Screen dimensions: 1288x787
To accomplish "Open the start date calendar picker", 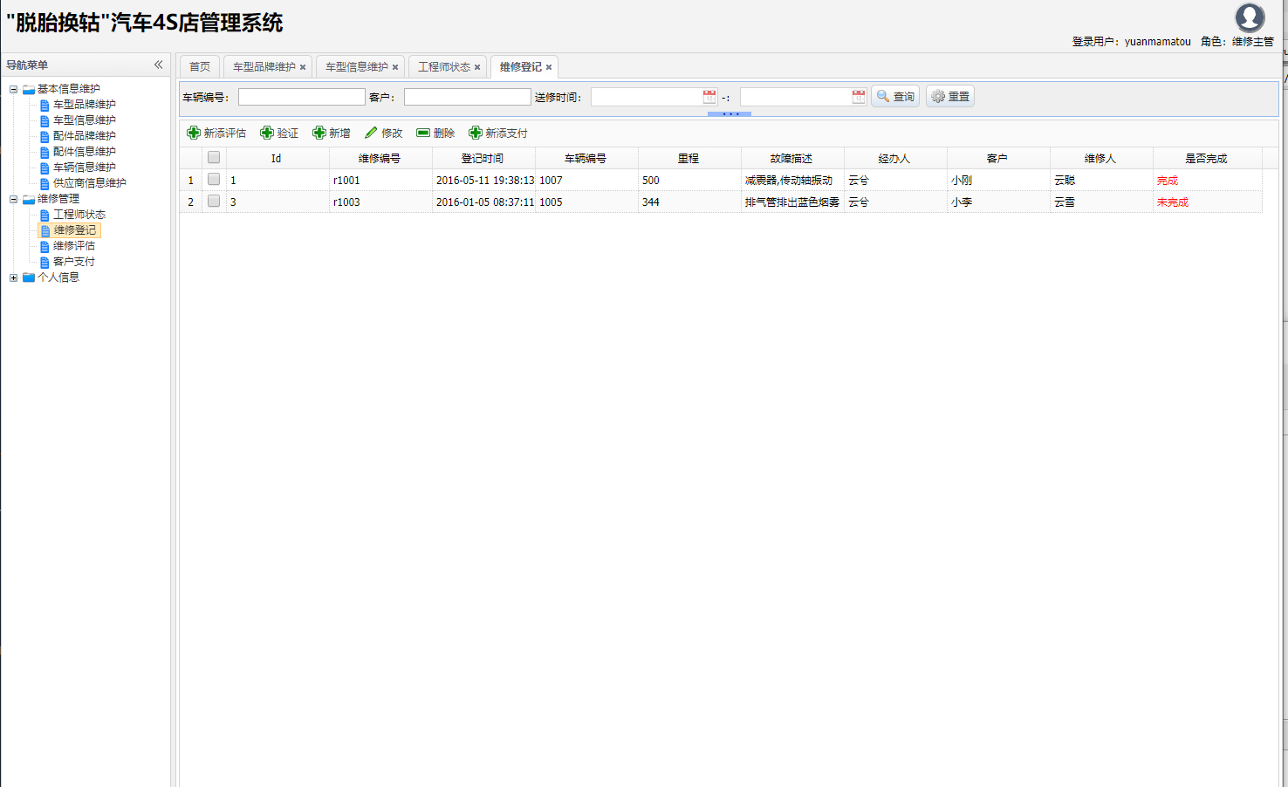I will click(x=709, y=97).
